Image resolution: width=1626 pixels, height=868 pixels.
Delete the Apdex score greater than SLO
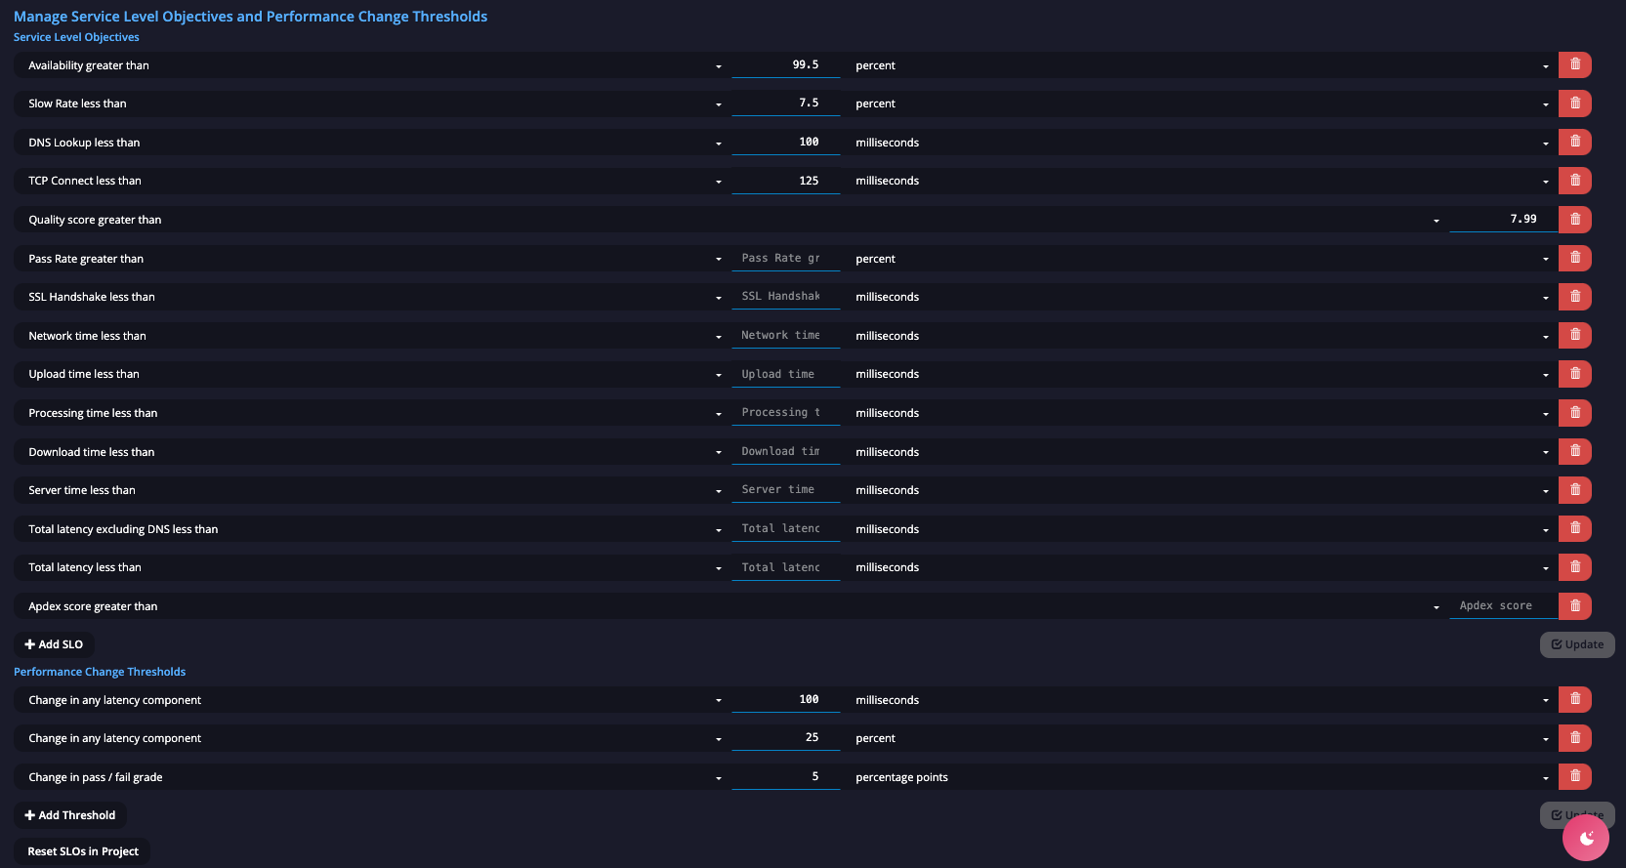pos(1574,606)
